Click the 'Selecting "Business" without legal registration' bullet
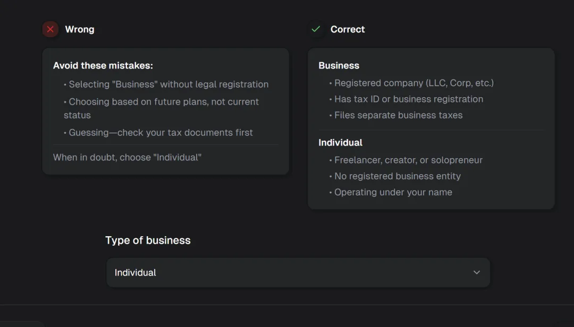 [x=168, y=84]
